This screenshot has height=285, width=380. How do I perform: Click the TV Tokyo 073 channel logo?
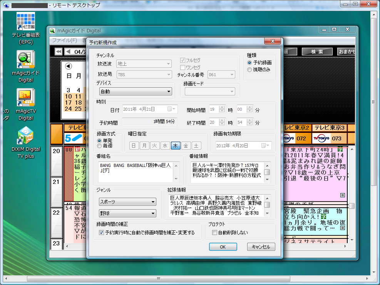coord(321,138)
